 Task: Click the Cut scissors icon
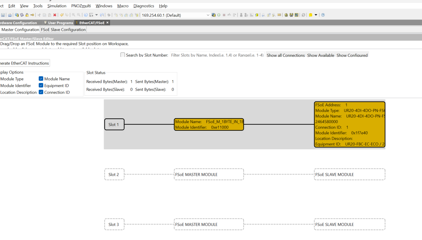39,15
